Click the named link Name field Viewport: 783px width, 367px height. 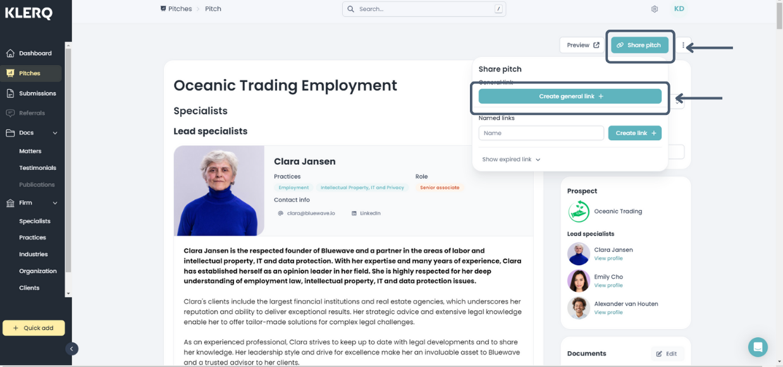tap(541, 133)
